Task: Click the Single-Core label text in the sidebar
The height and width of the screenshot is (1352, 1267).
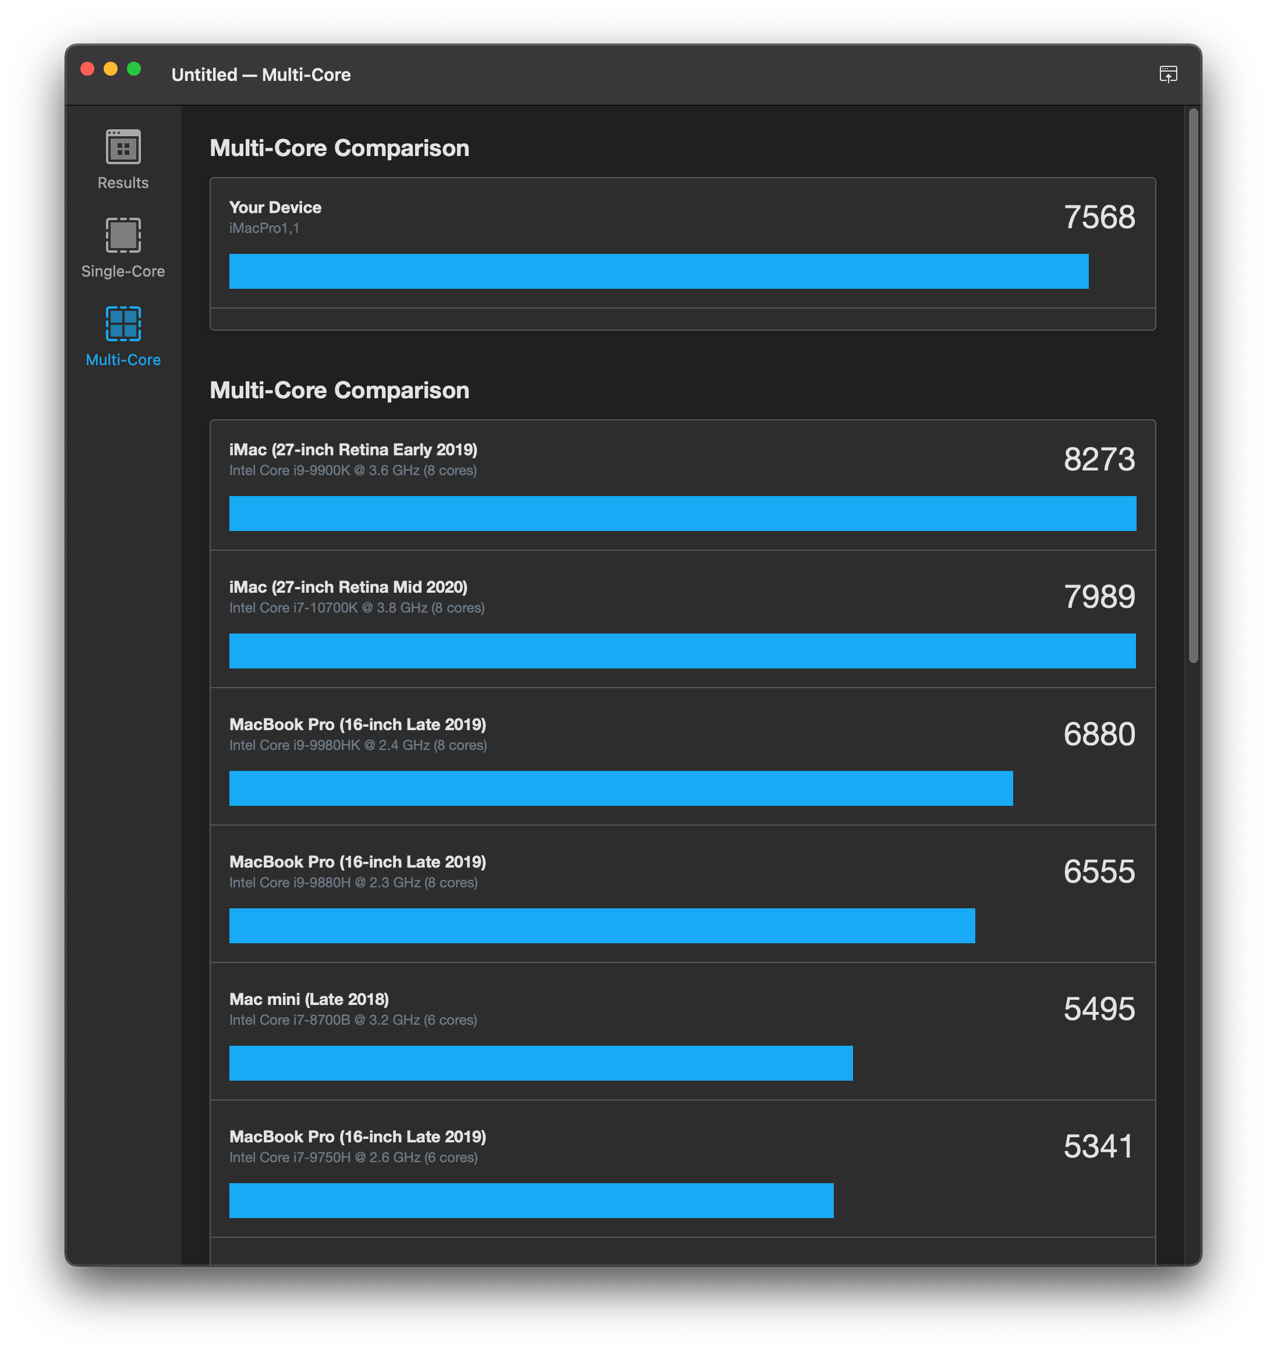Action: (123, 271)
